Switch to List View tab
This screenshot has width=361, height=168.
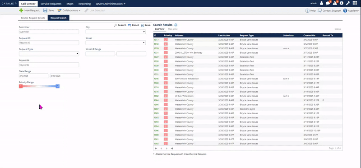160,29
